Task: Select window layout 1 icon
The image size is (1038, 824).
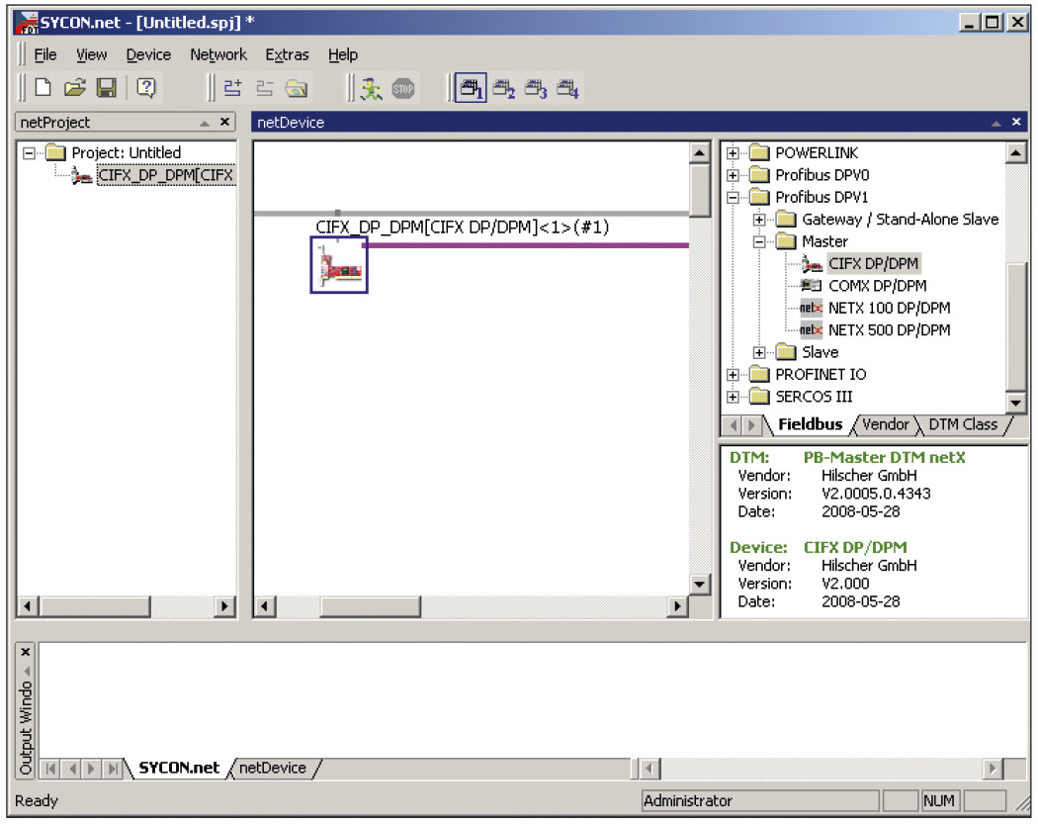Action: pos(472,88)
